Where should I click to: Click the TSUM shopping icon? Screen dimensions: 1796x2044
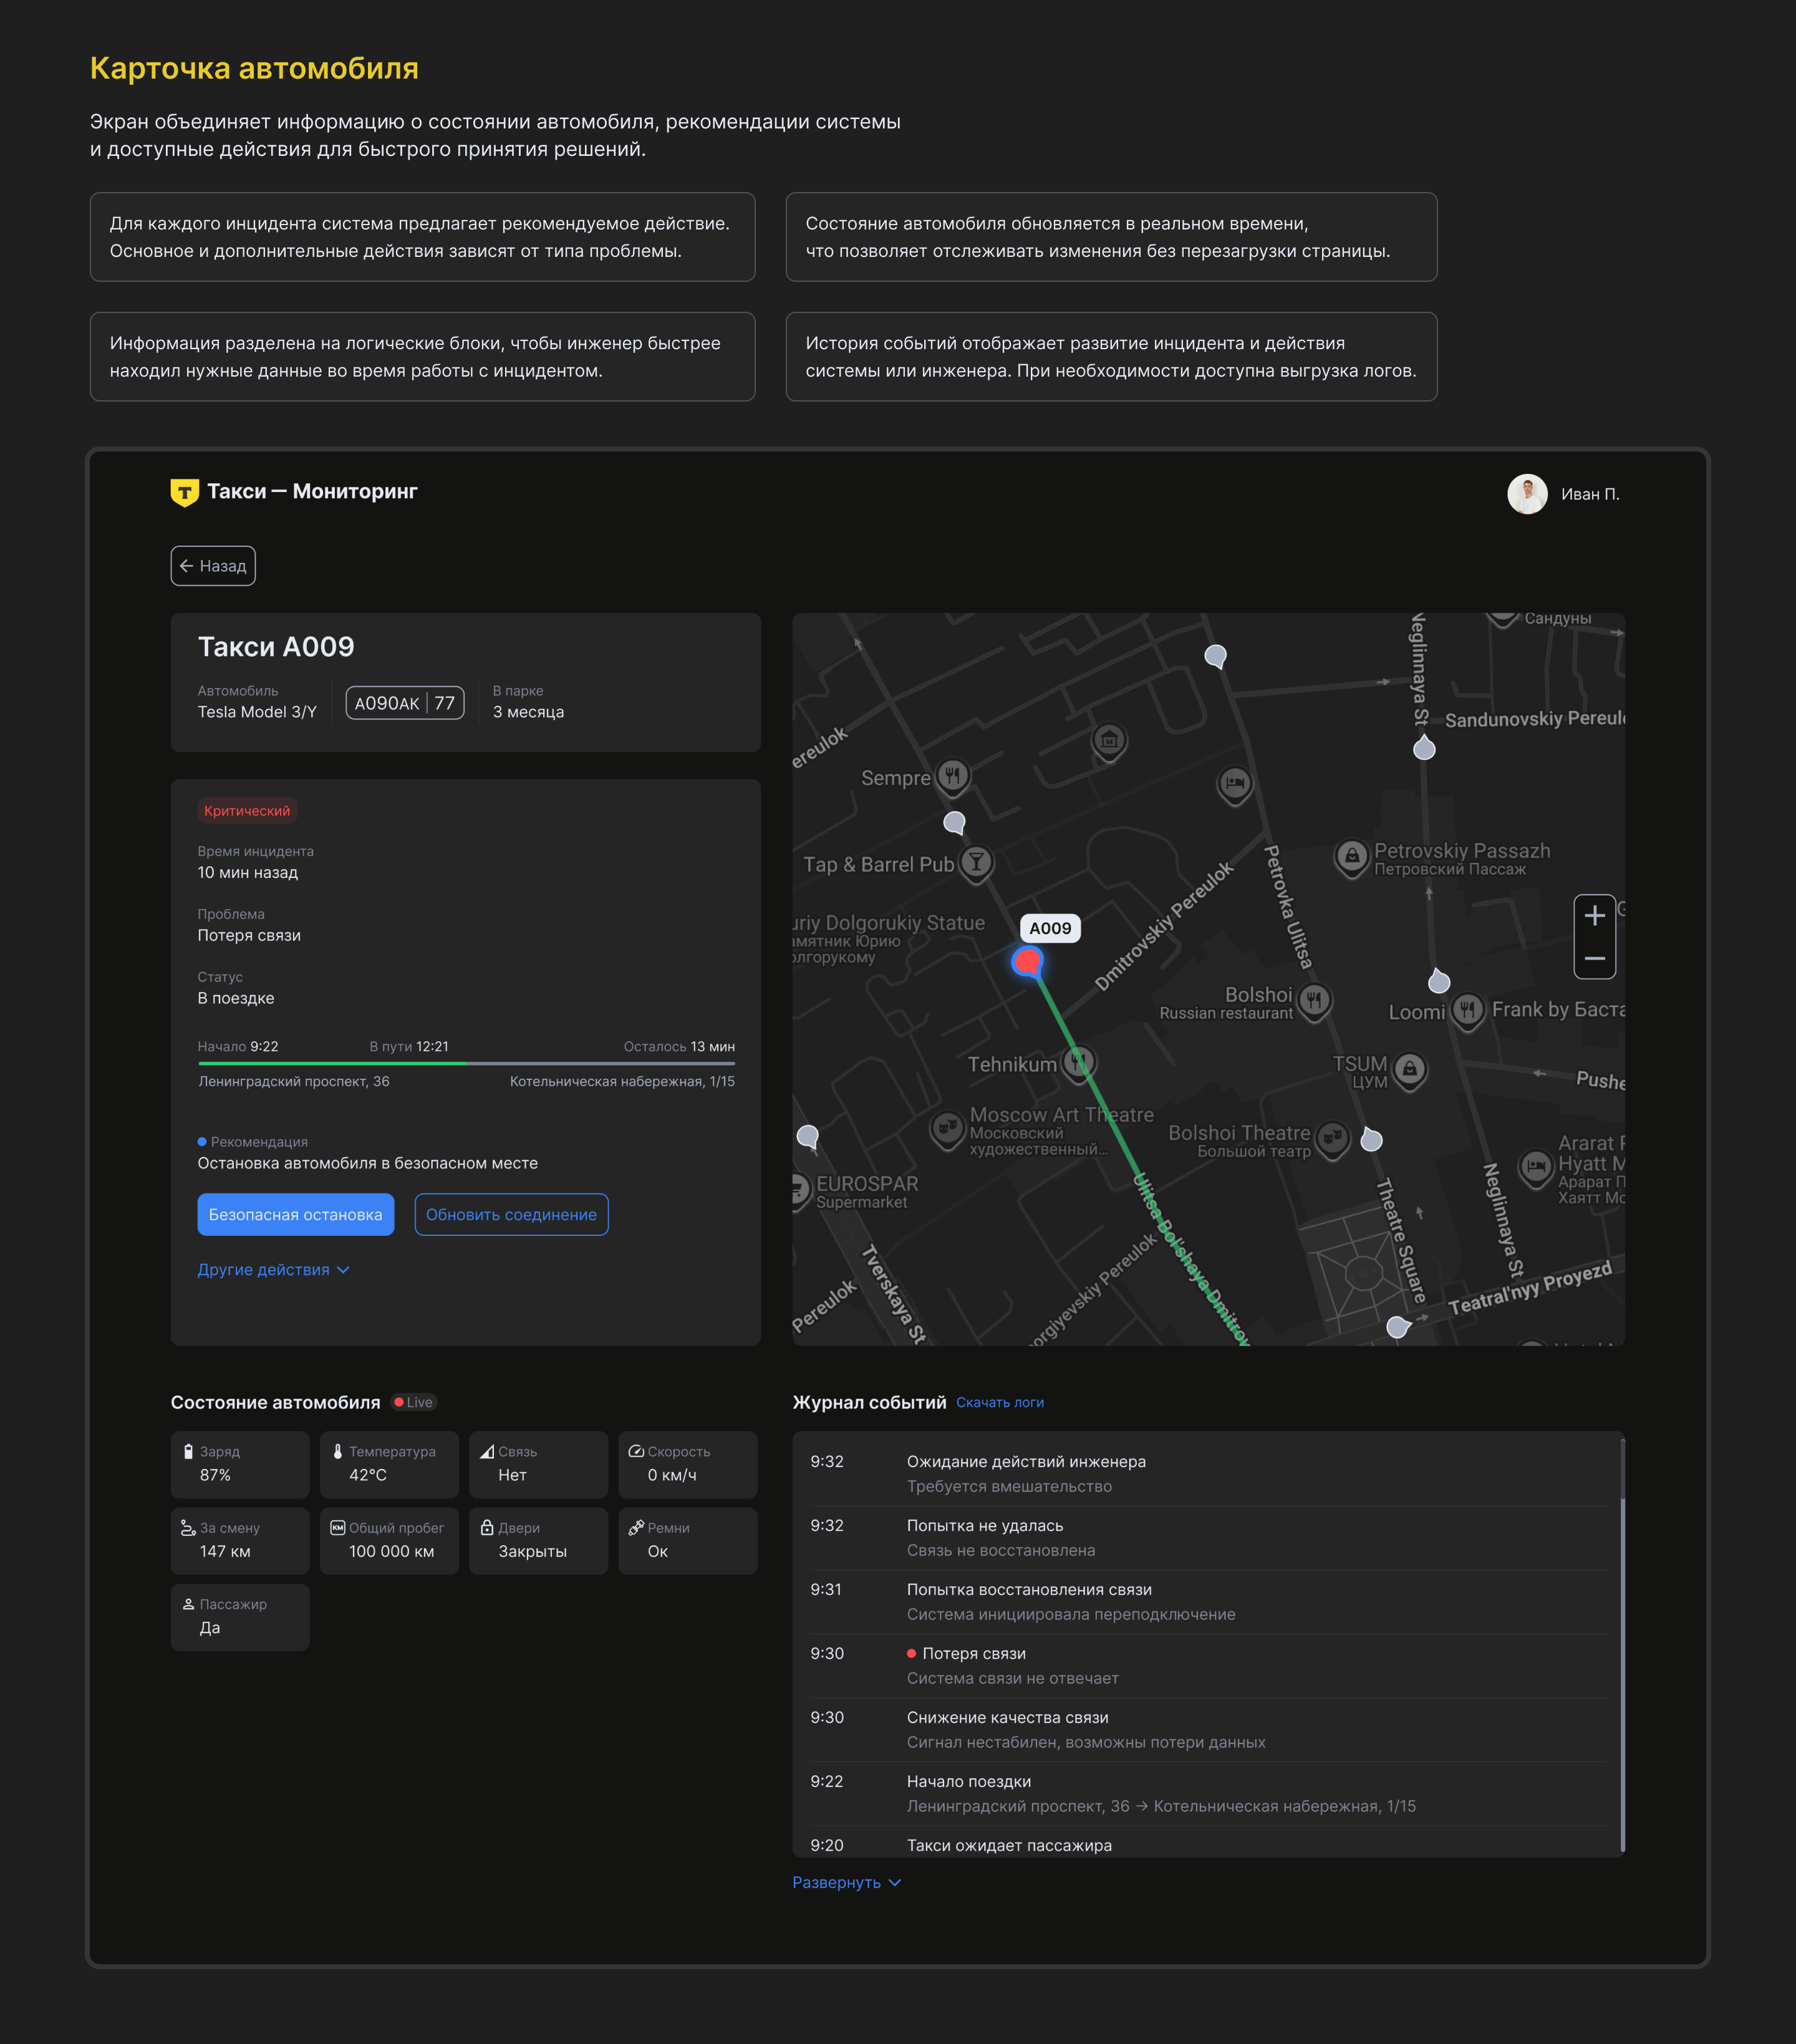click(x=1410, y=1070)
